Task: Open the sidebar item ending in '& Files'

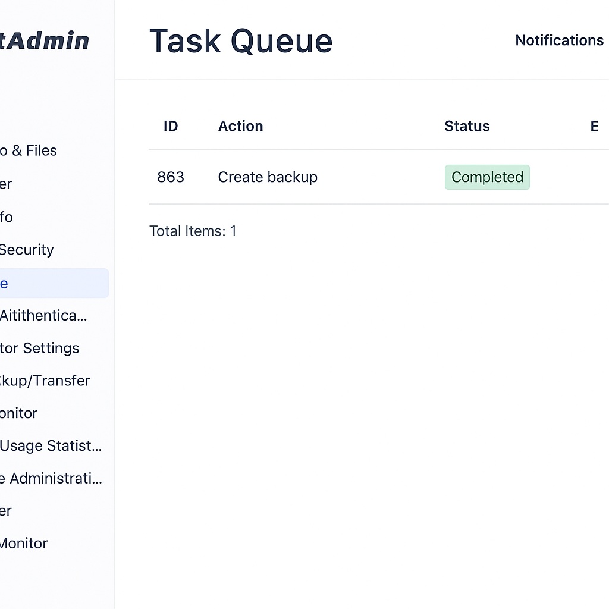Action: [x=29, y=150]
